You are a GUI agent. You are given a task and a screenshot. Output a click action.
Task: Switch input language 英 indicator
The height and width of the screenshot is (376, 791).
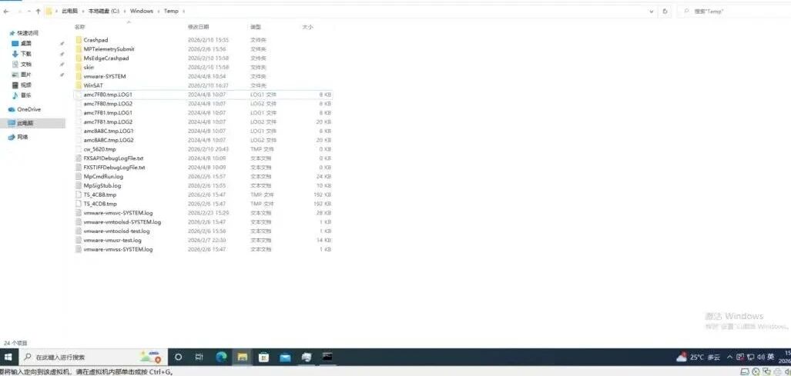coord(771,357)
